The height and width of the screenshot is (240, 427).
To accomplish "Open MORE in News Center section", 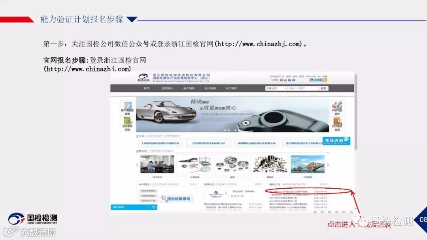I will pos(258,184).
